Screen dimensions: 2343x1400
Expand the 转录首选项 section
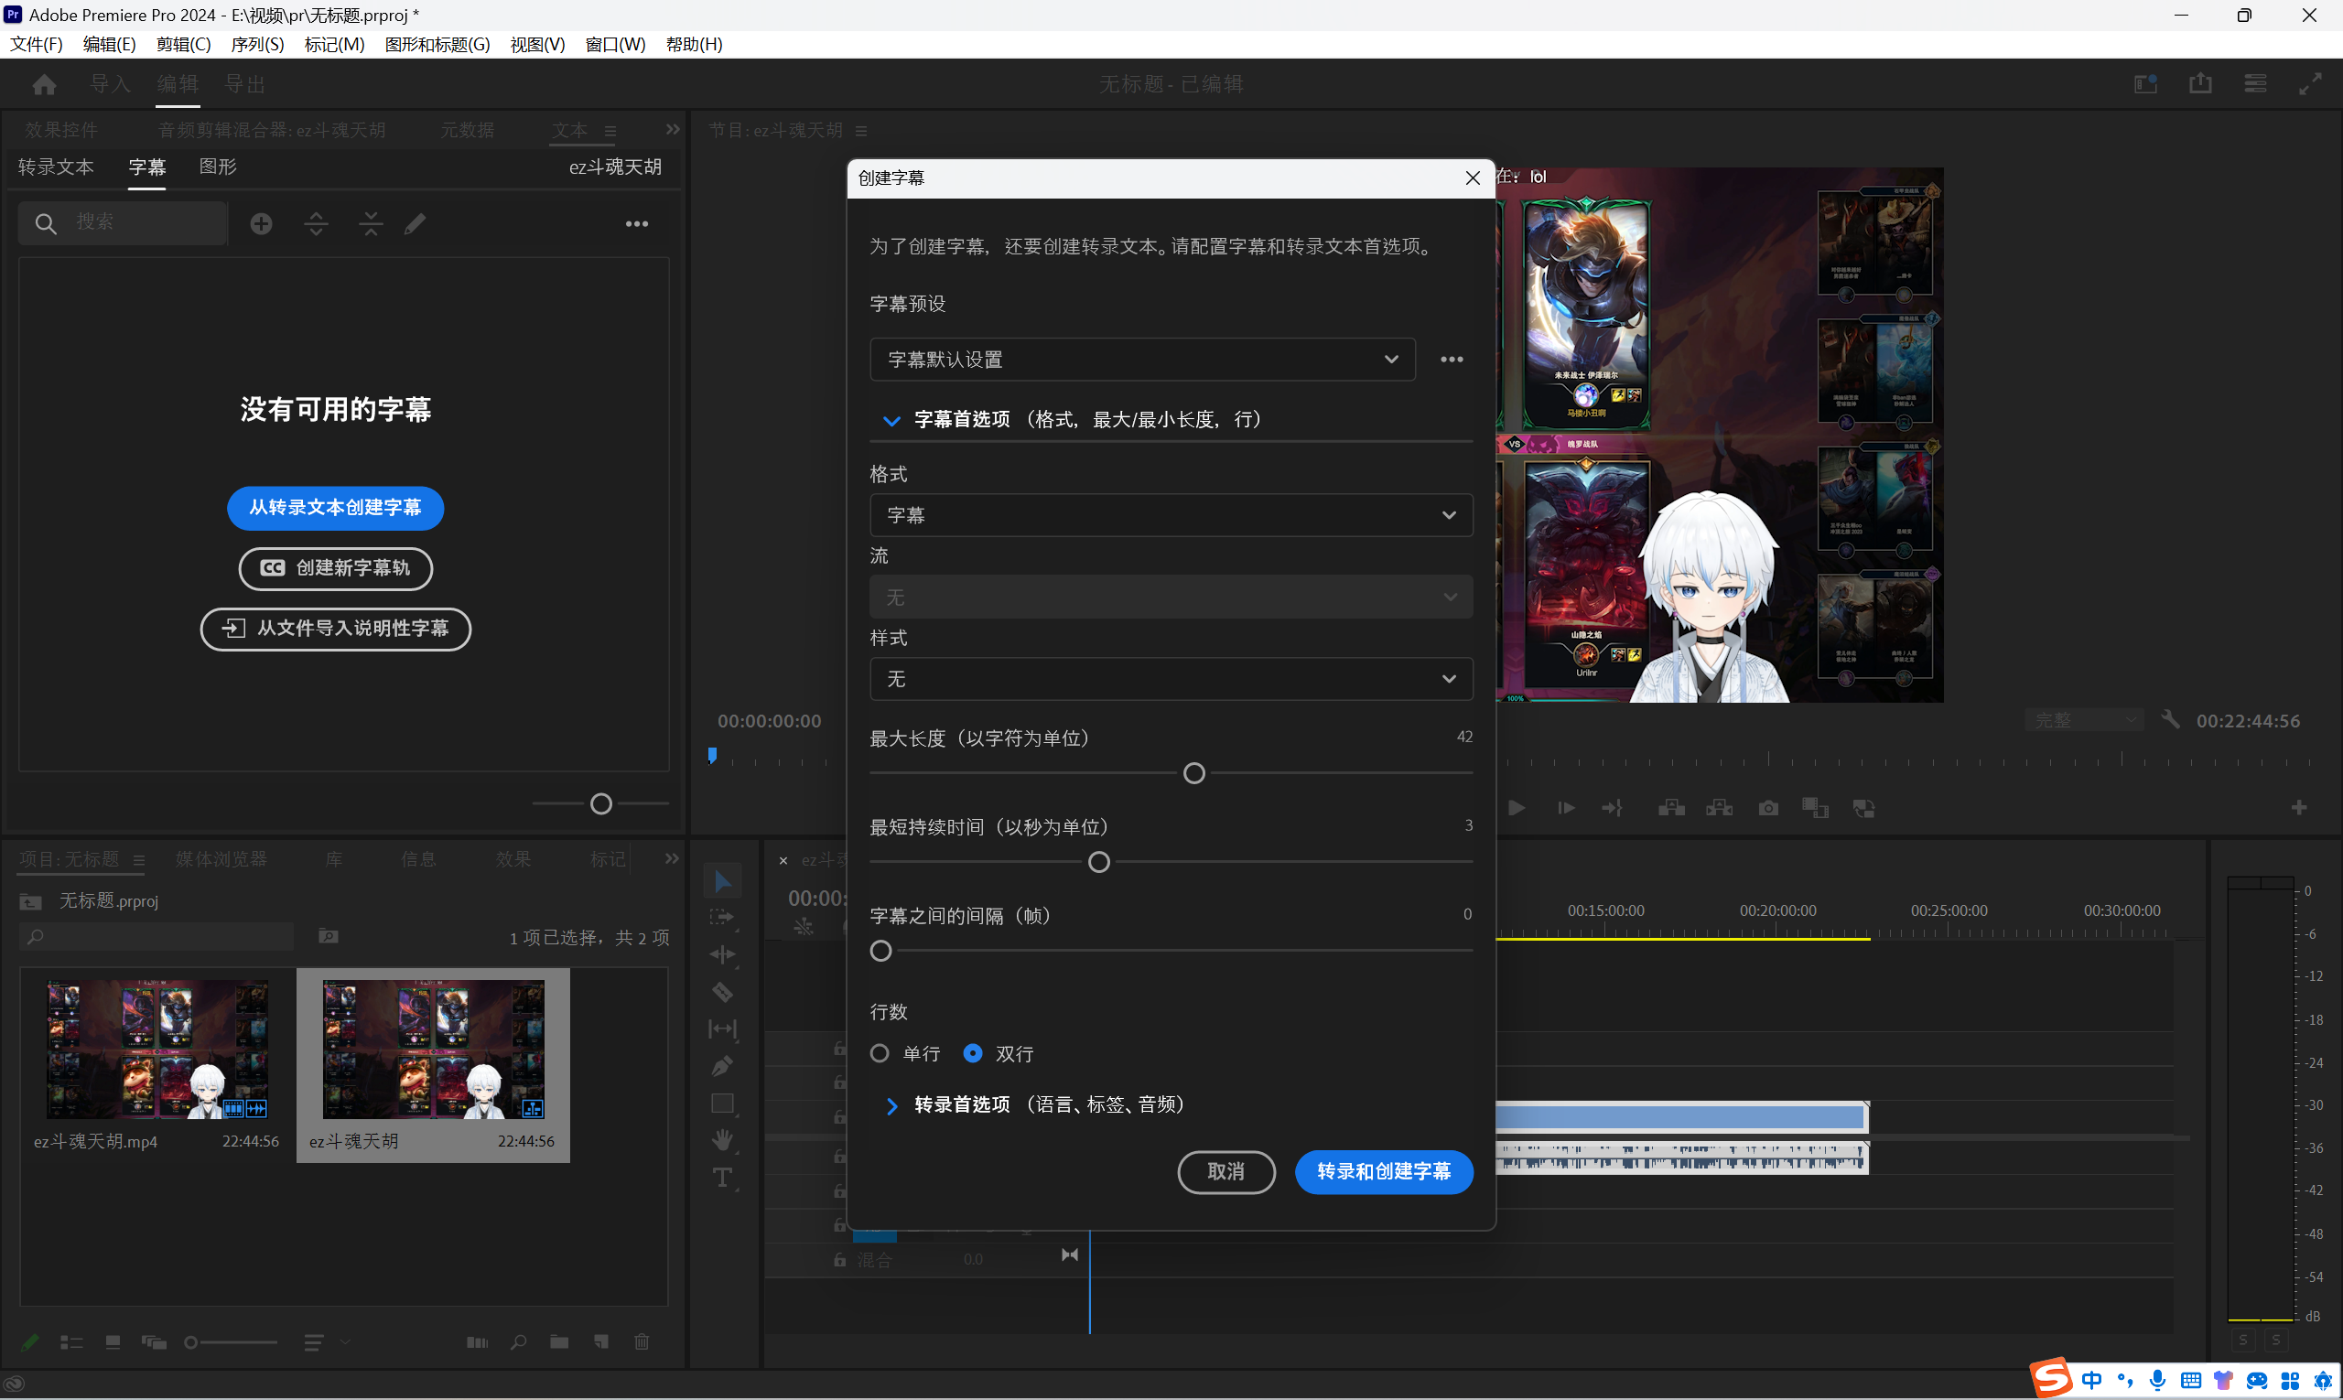click(891, 1104)
